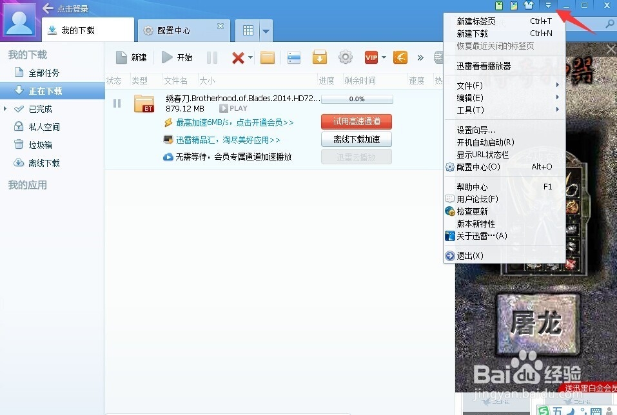Select 全部任务 in the sidebar
The height and width of the screenshot is (415, 617).
click(53, 73)
